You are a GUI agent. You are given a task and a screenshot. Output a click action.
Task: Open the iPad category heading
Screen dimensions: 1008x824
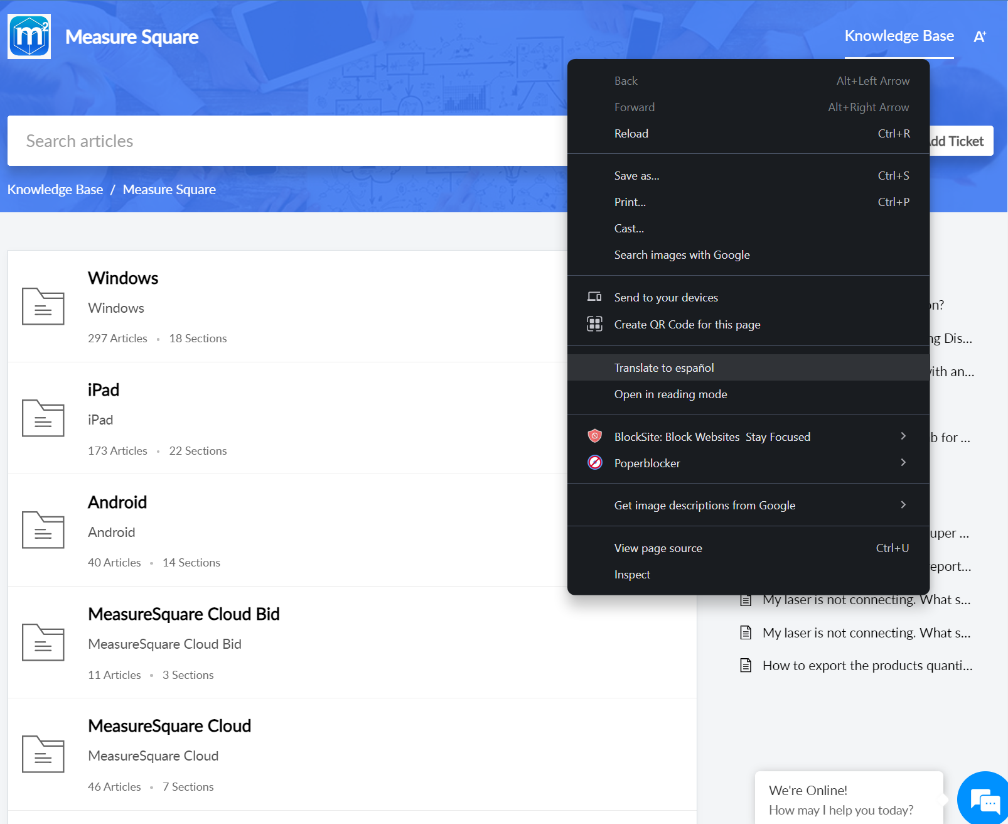pos(104,390)
